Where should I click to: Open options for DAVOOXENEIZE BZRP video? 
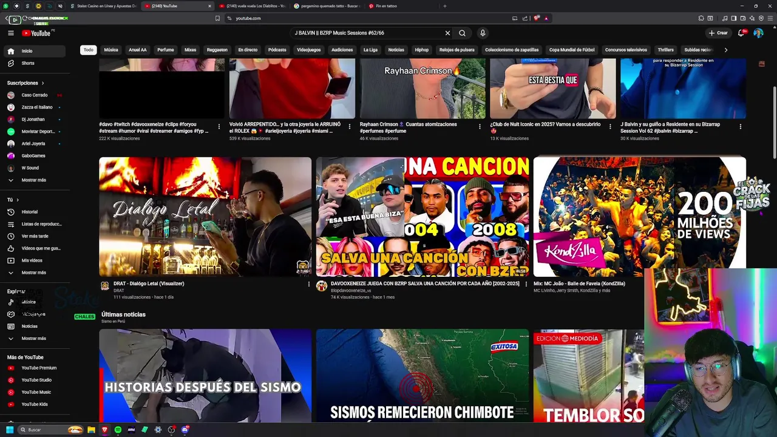pos(526,284)
